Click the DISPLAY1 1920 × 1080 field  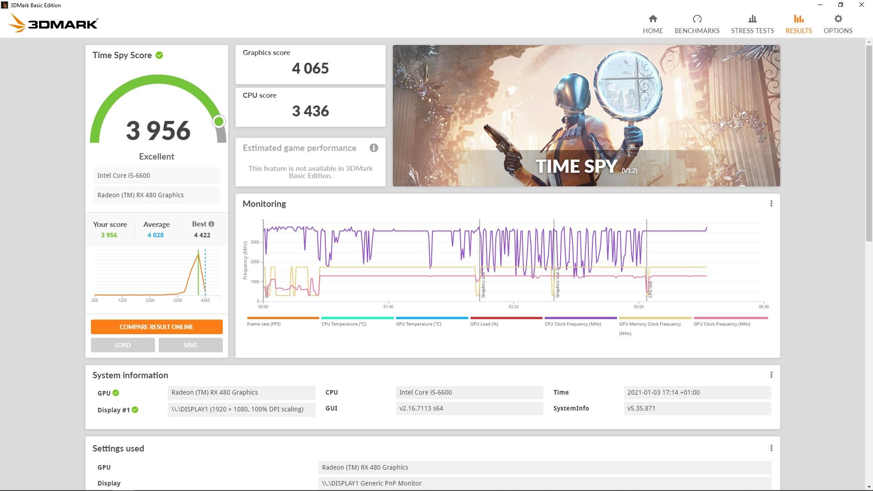[x=241, y=409]
